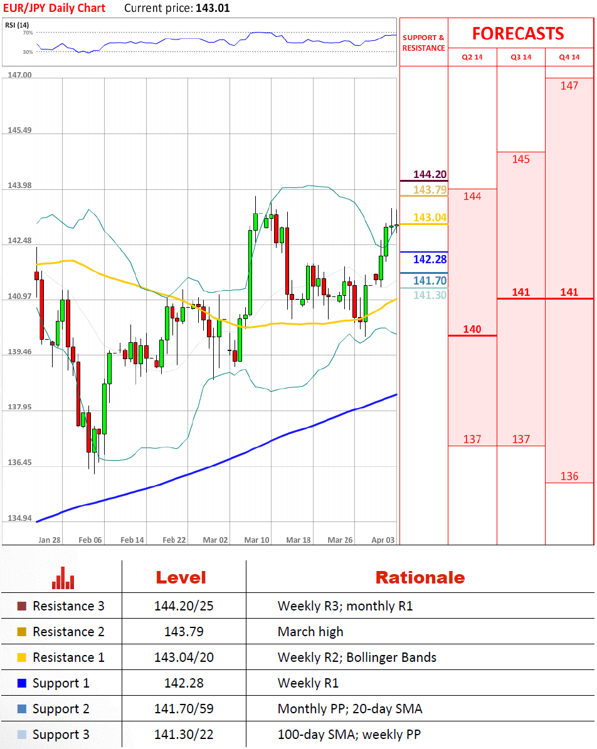Click the level cell '144.20/25'
Screen dimensions: 597x749
(x=184, y=606)
